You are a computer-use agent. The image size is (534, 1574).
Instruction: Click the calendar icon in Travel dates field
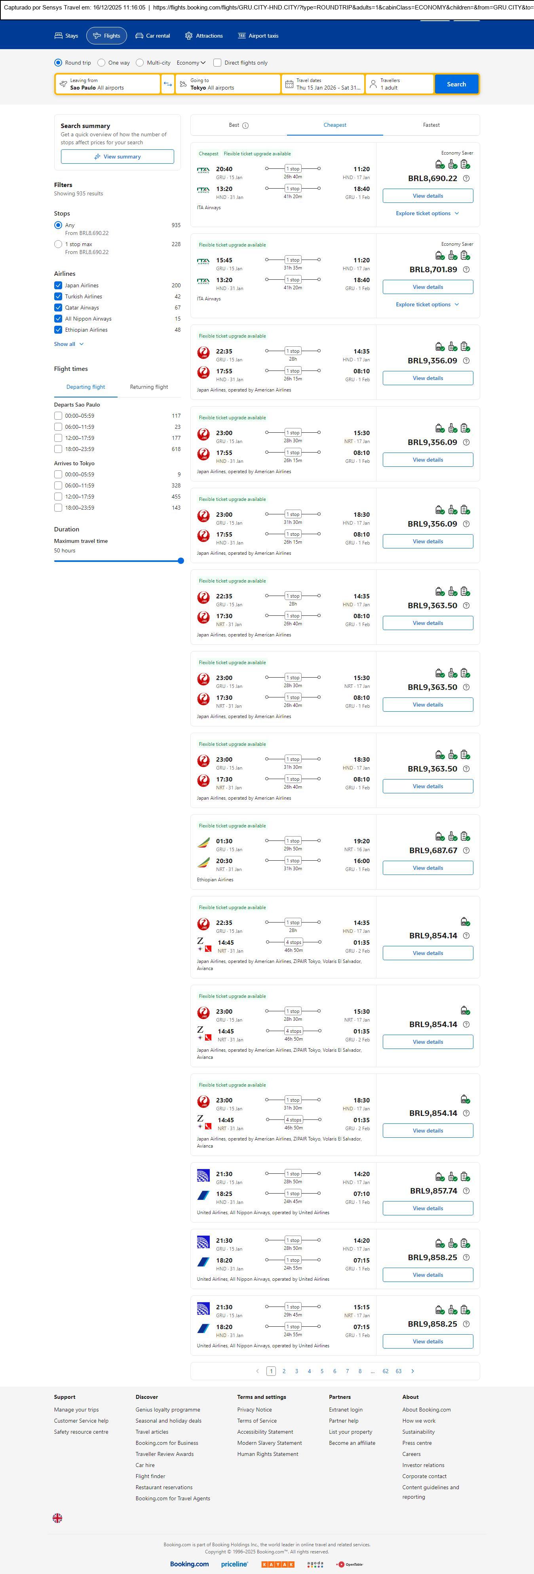point(289,84)
